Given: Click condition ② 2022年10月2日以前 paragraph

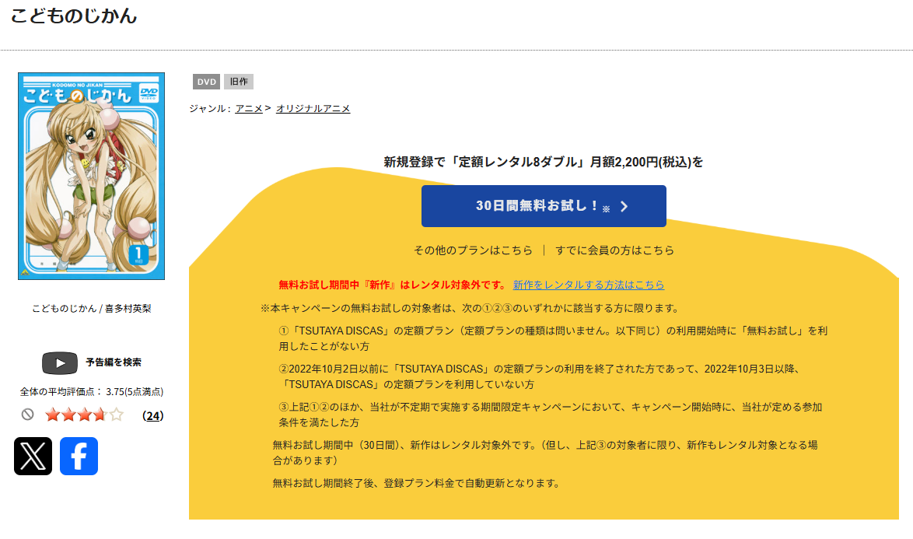Looking at the screenshot, I should pos(540,376).
